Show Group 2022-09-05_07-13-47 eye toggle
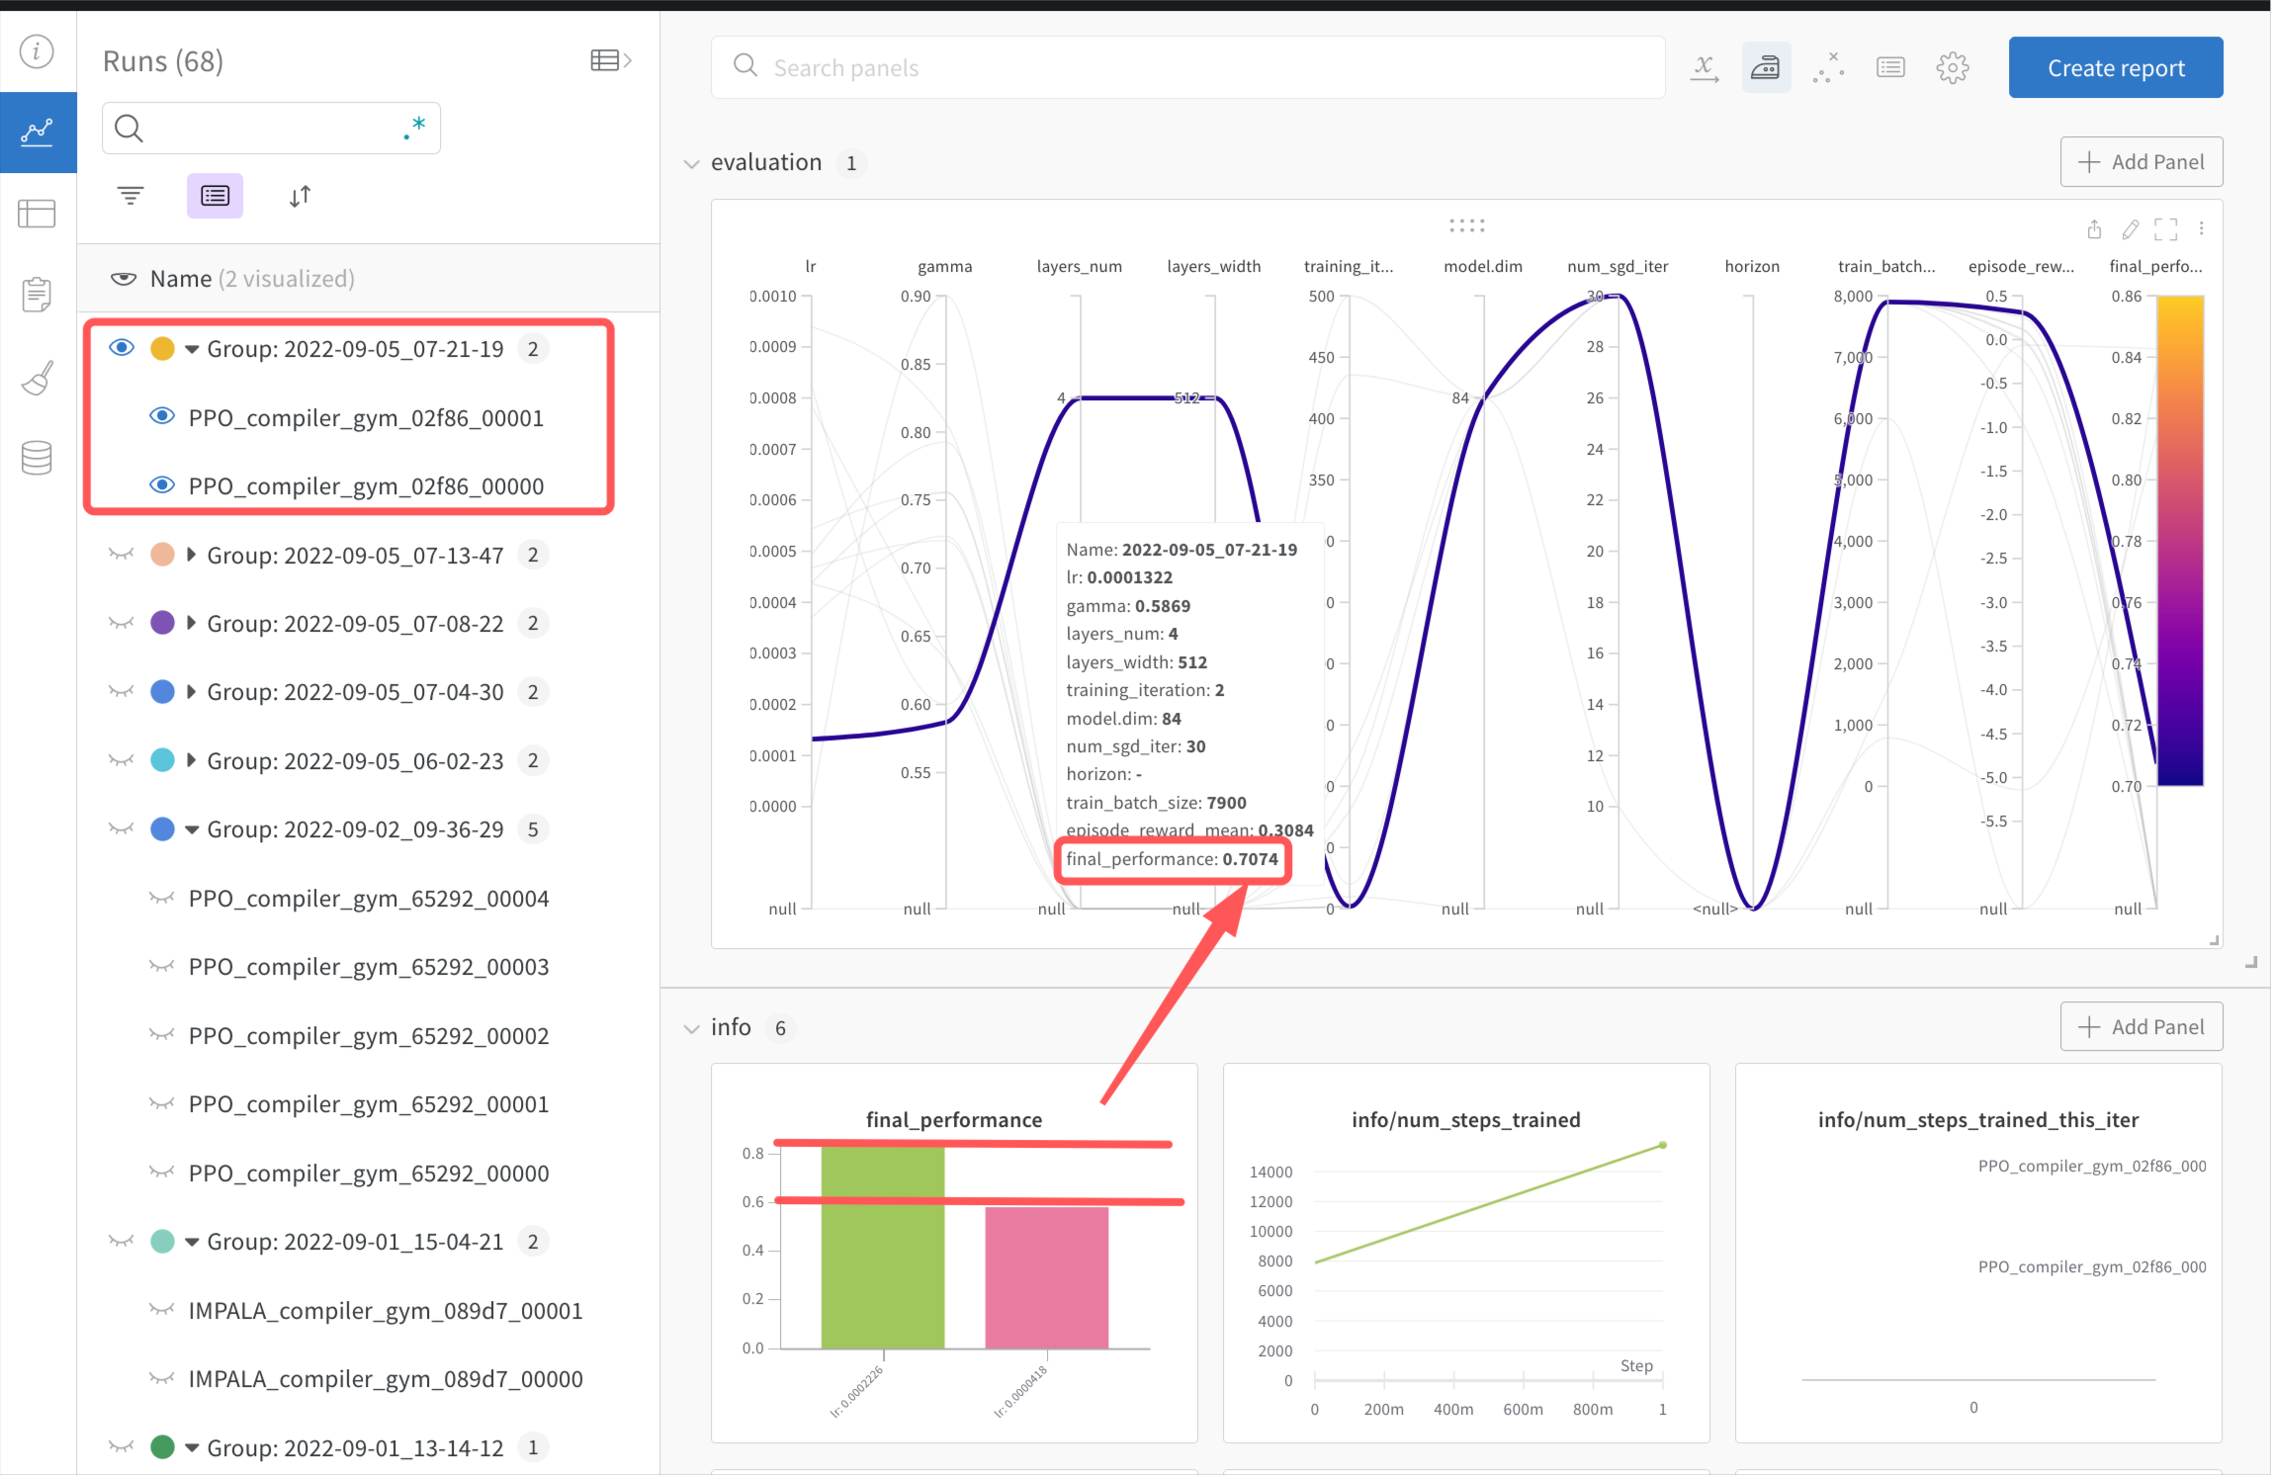 pyautogui.click(x=122, y=555)
